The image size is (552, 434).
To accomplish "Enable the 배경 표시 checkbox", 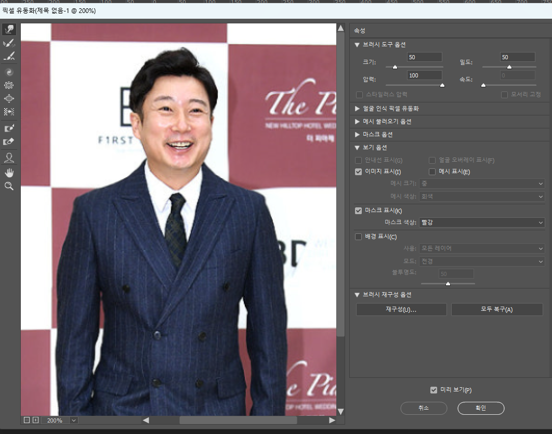I will coord(358,236).
